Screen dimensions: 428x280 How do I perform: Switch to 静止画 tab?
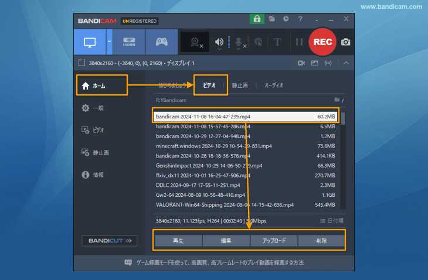(240, 86)
